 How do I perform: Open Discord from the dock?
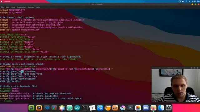[x=146, y=108]
